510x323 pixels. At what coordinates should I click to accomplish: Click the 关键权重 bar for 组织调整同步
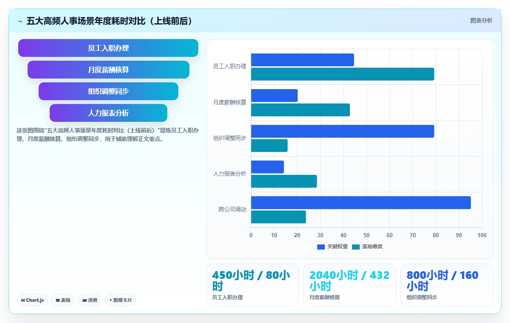click(343, 131)
